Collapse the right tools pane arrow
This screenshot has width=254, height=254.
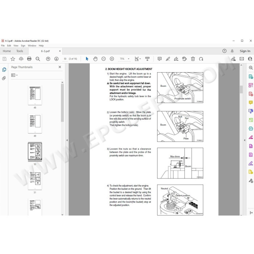tap(245, 140)
